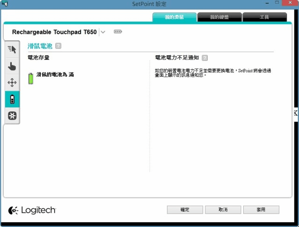Minimize the SetPoint window

[x=267, y=3]
